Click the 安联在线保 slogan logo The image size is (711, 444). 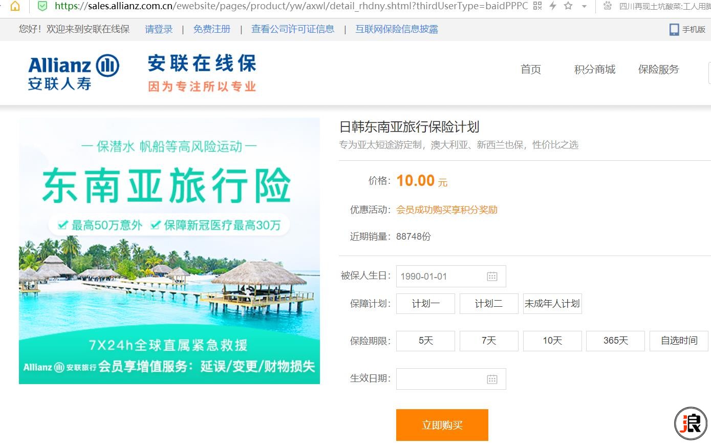[202, 73]
